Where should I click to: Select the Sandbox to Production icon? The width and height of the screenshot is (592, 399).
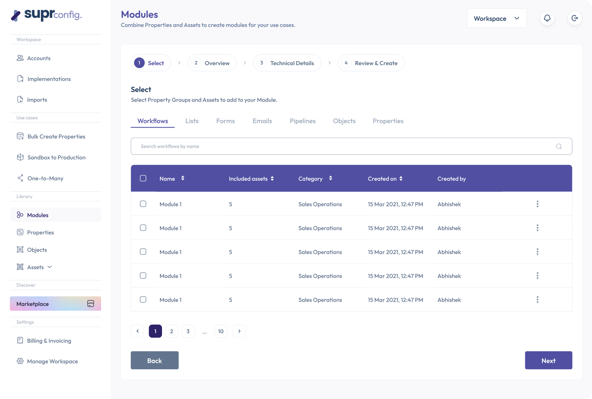tap(21, 157)
